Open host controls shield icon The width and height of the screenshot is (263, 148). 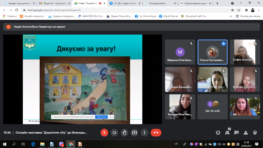[255, 133]
